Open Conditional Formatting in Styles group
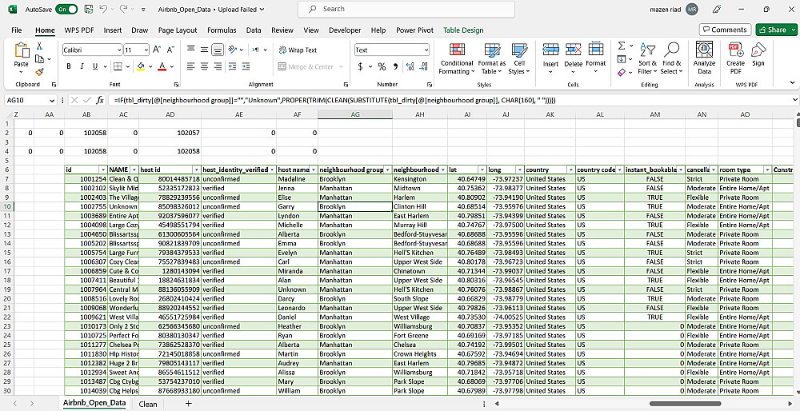Image resolution: width=800 pixels, height=411 pixels. [x=457, y=59]
